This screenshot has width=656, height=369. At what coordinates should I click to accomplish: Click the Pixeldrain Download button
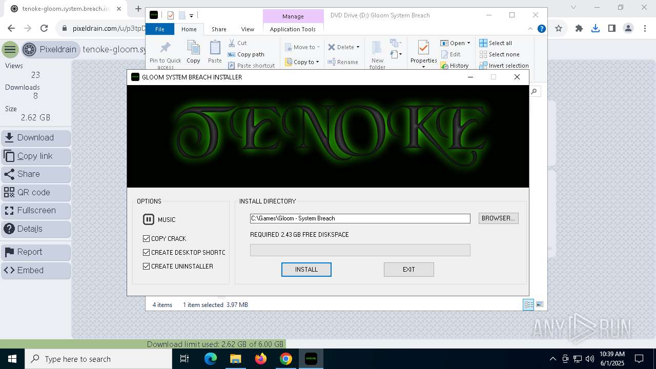pyautogui.click(x=36, y=138)
